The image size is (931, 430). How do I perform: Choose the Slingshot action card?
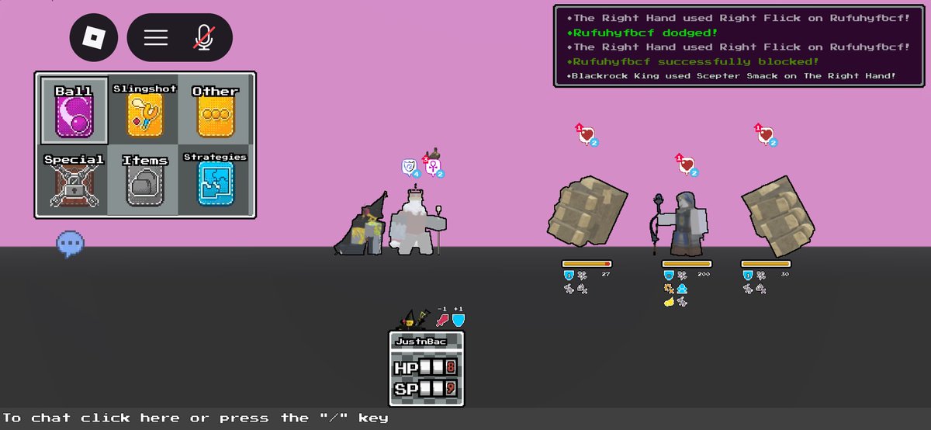[x=145, y=111]
